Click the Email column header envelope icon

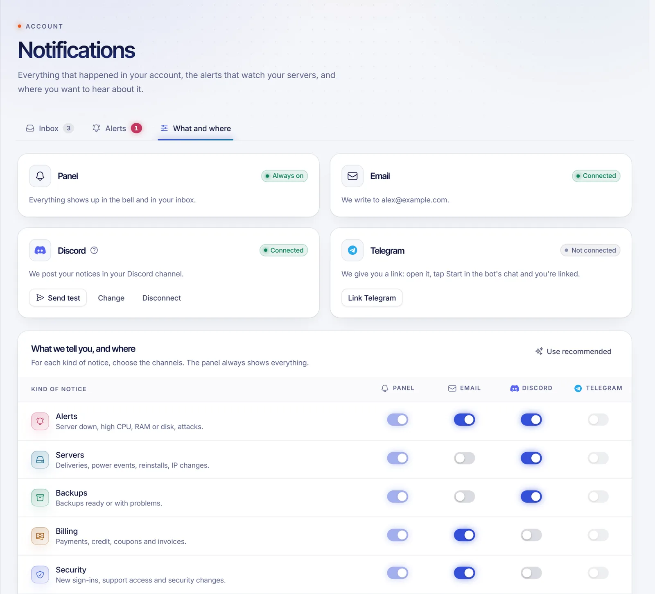pos(452,388)
